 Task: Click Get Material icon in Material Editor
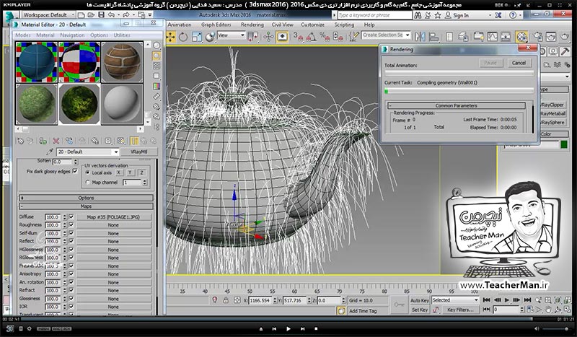click(x=21, y=141)
